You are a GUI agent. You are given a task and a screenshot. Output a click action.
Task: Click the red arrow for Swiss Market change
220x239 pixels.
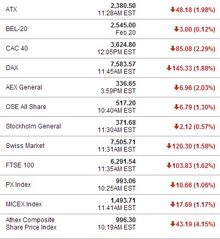pyautogui.click(x=169, y=146)
